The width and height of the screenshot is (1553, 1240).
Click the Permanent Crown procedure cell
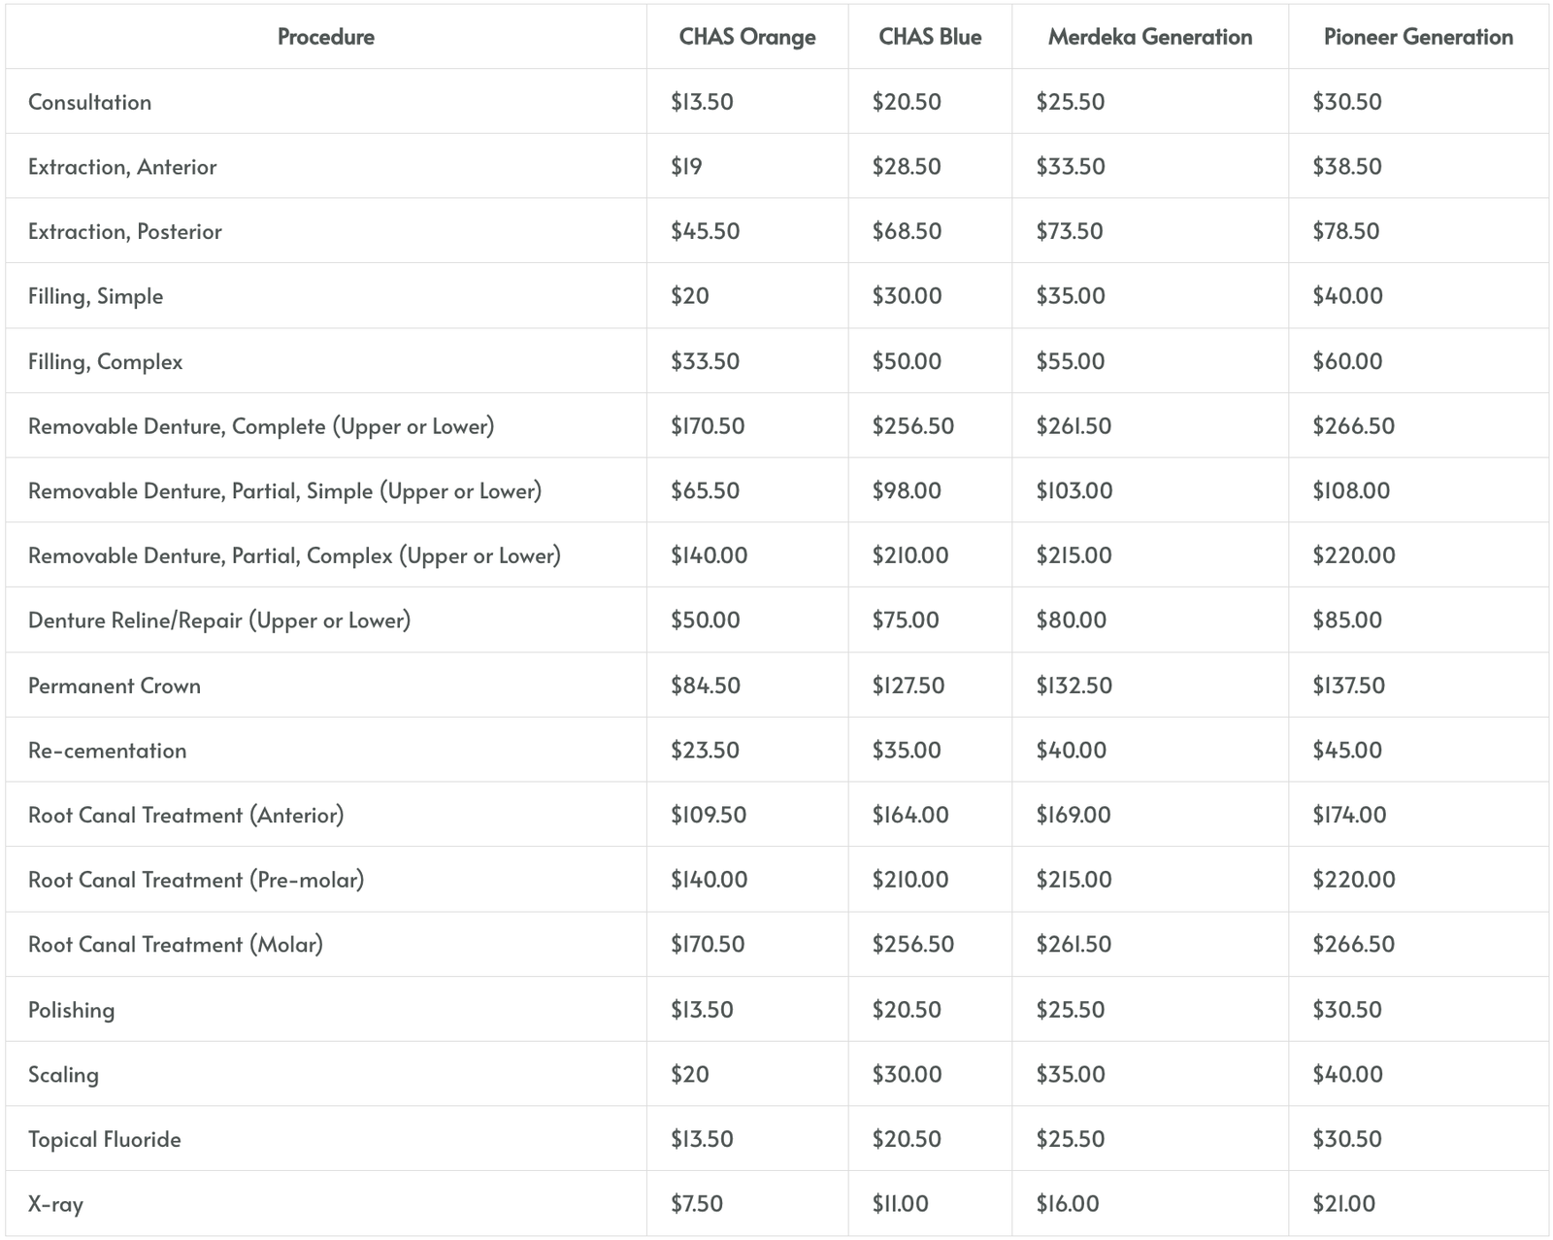pyautogui.click(x=115, y=686)
